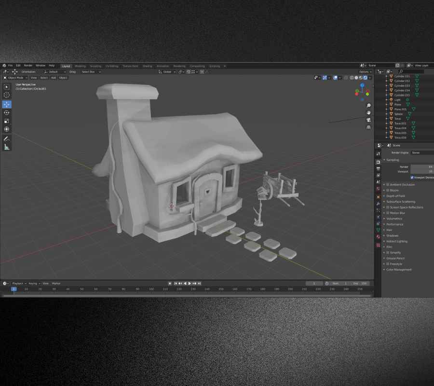
Task: Select the Light object in outliner
Action: [x=397, y=100]
